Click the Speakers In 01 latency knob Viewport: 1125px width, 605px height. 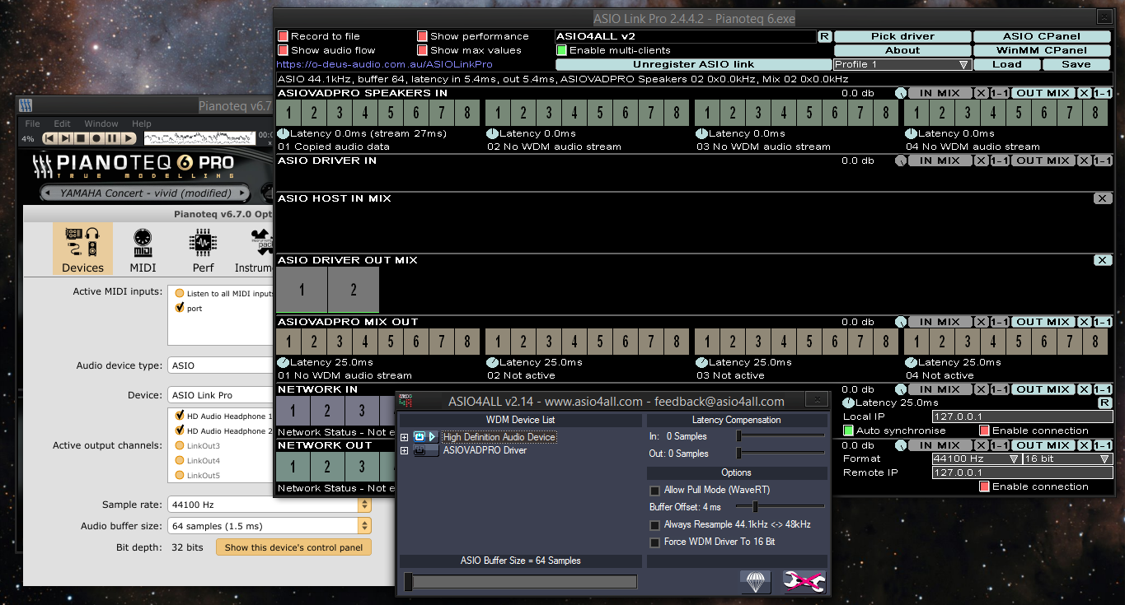tap(284, 133)
